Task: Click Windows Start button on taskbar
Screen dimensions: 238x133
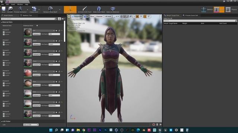Action: point(51,130)
